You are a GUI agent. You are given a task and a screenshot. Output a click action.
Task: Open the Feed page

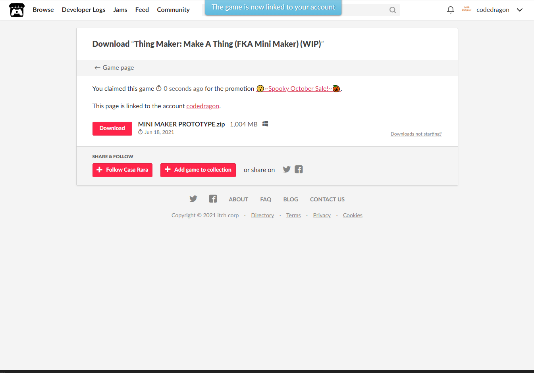(142, 10)
